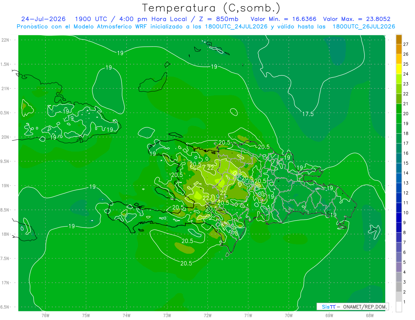Viewport: 415px width, 320px height.
Task: Click the WRF forecast description line
Action: (x=206, y=27)
